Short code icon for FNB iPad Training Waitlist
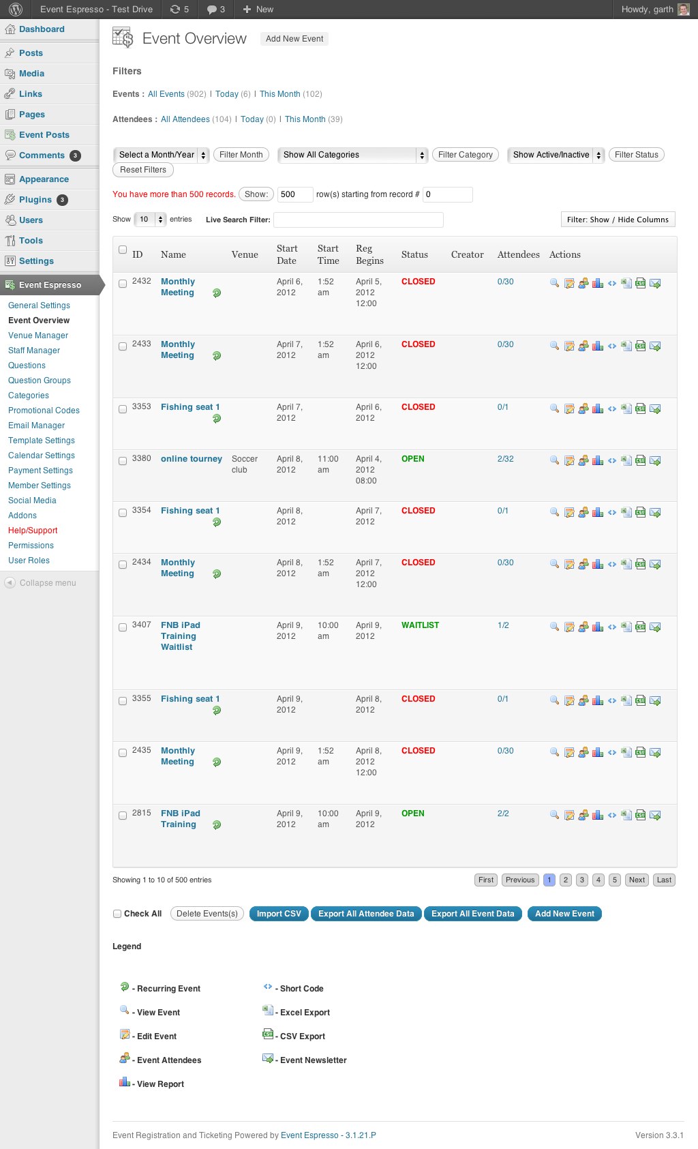698x1149 pixels. [612, 627]
